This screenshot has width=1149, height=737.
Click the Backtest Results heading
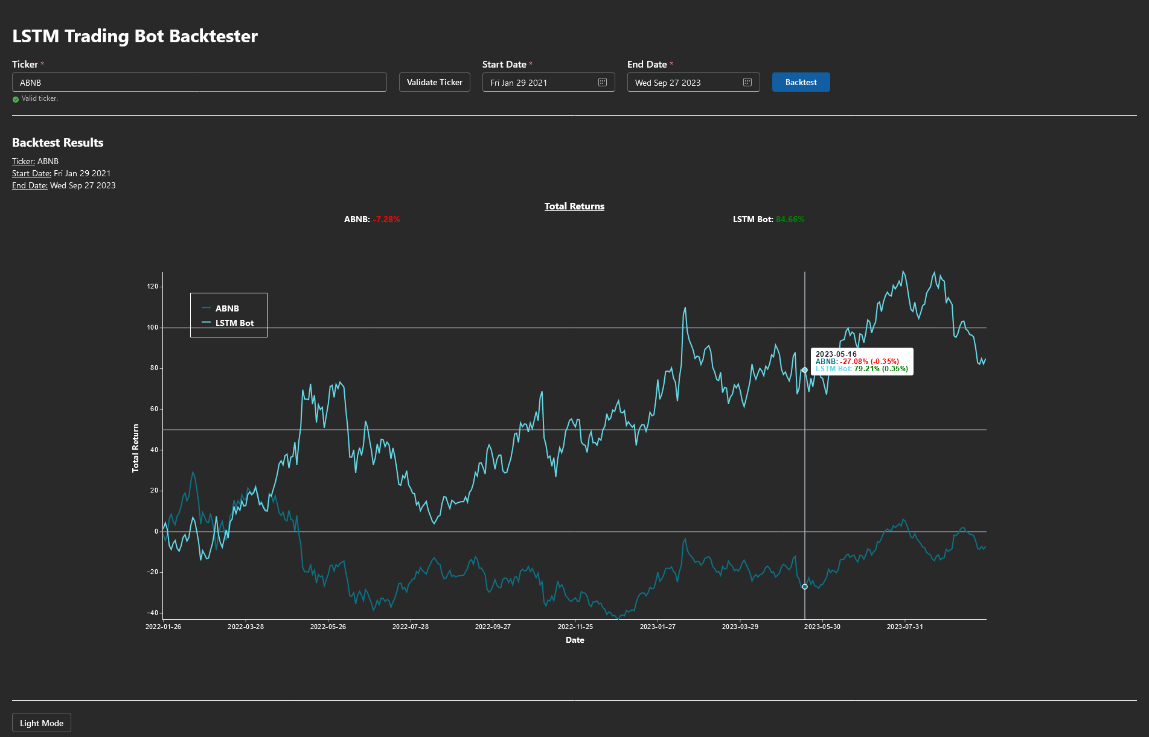pyautogui.click(x=58, y=142)
